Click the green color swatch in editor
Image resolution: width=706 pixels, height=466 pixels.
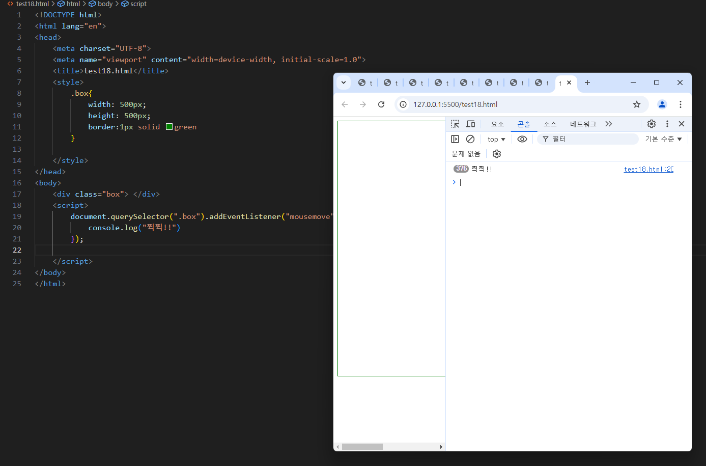(x=169, y=127)
